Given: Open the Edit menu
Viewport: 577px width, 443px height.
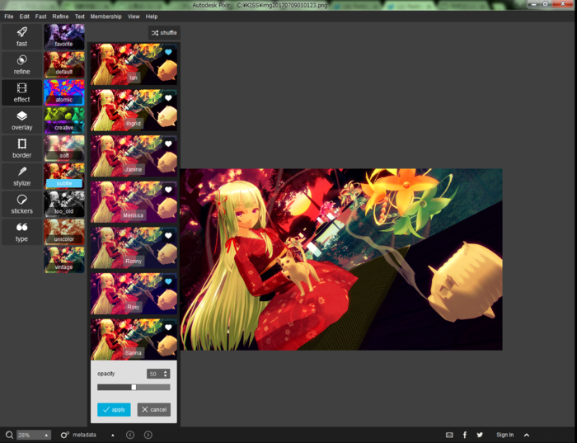Looking at the screenshot, I should (x=24, y=16).
